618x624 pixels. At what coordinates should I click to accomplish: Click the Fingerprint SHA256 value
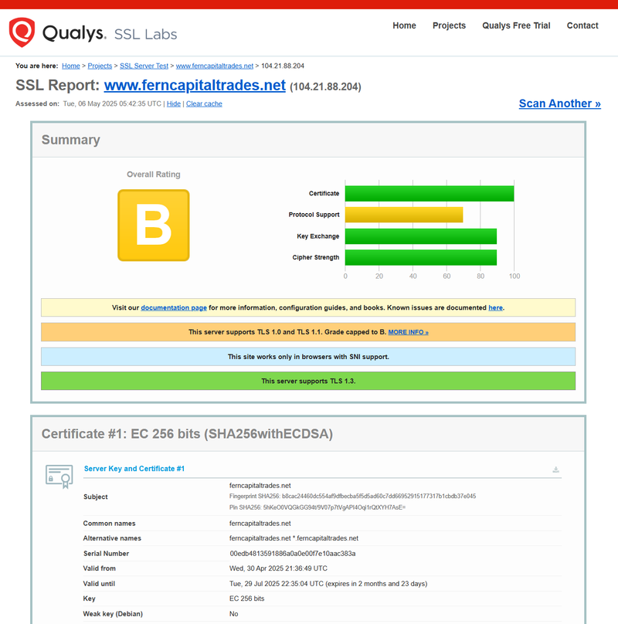pos(379,497)
